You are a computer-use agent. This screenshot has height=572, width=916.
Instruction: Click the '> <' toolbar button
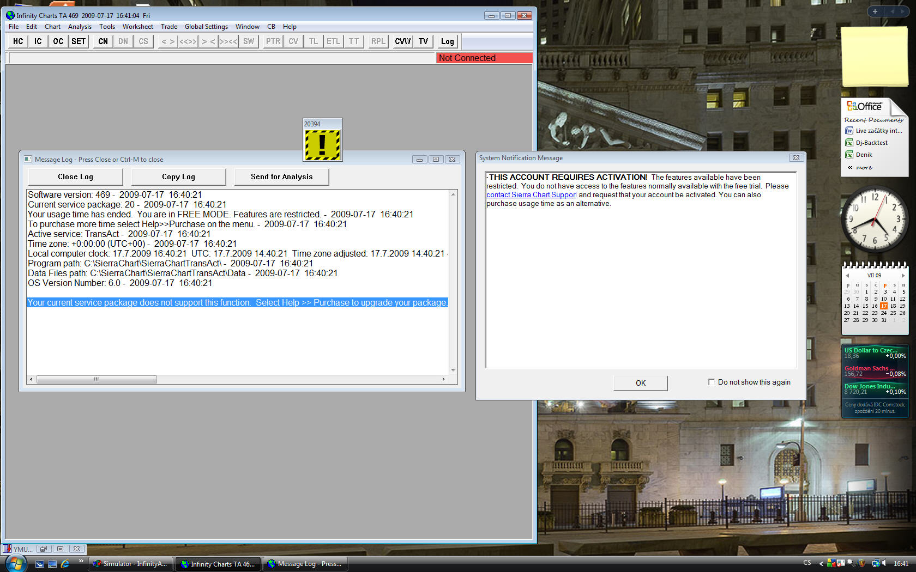(208, 41)
